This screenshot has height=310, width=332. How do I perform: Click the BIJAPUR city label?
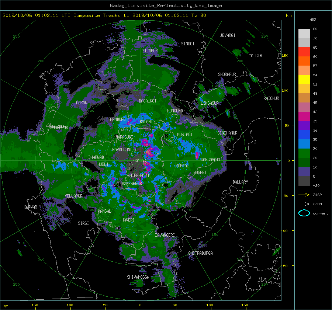click(x=150, y=51)
